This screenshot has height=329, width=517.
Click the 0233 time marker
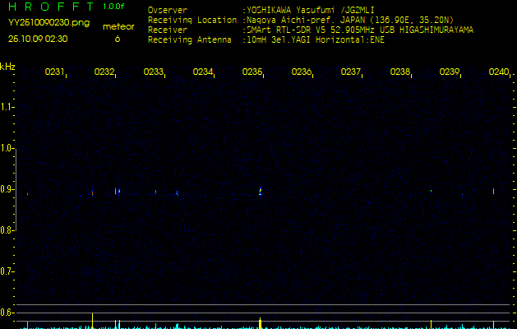[x=154, y=72]
